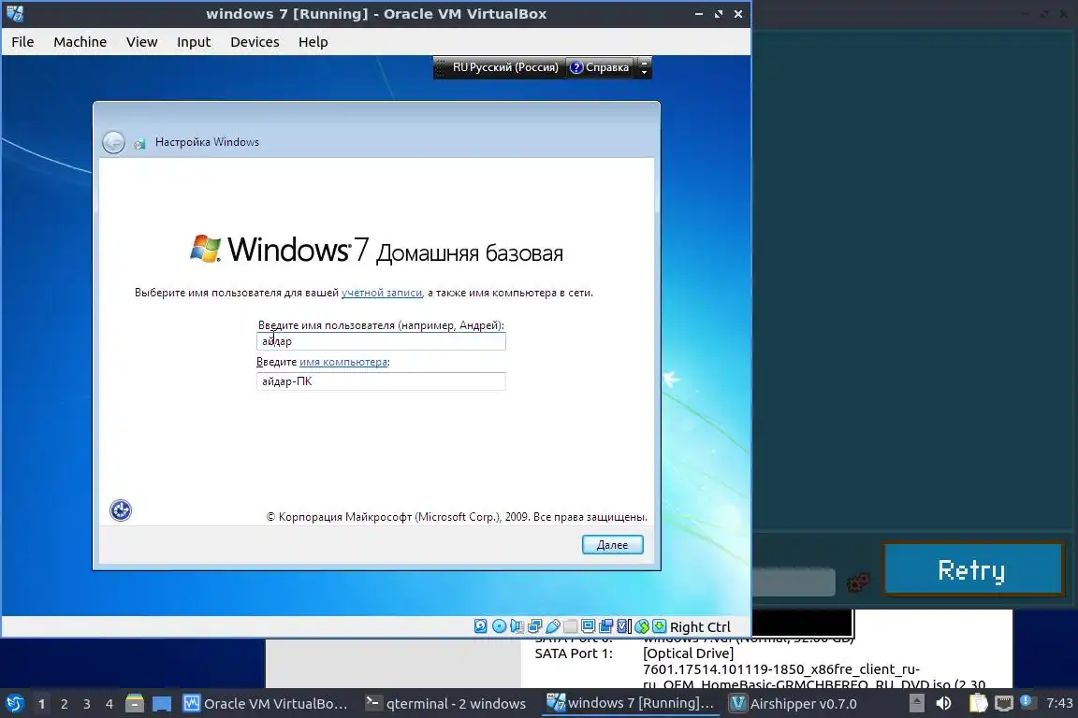Image resolution: width=1078 pixels, height=718 pixels.
Task: Click the Right Ctrl host key label
Action: 700,626
